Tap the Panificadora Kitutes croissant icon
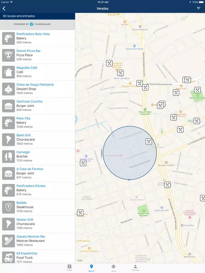Viewport: 205px width, 273px height. [x=8, y=190]
